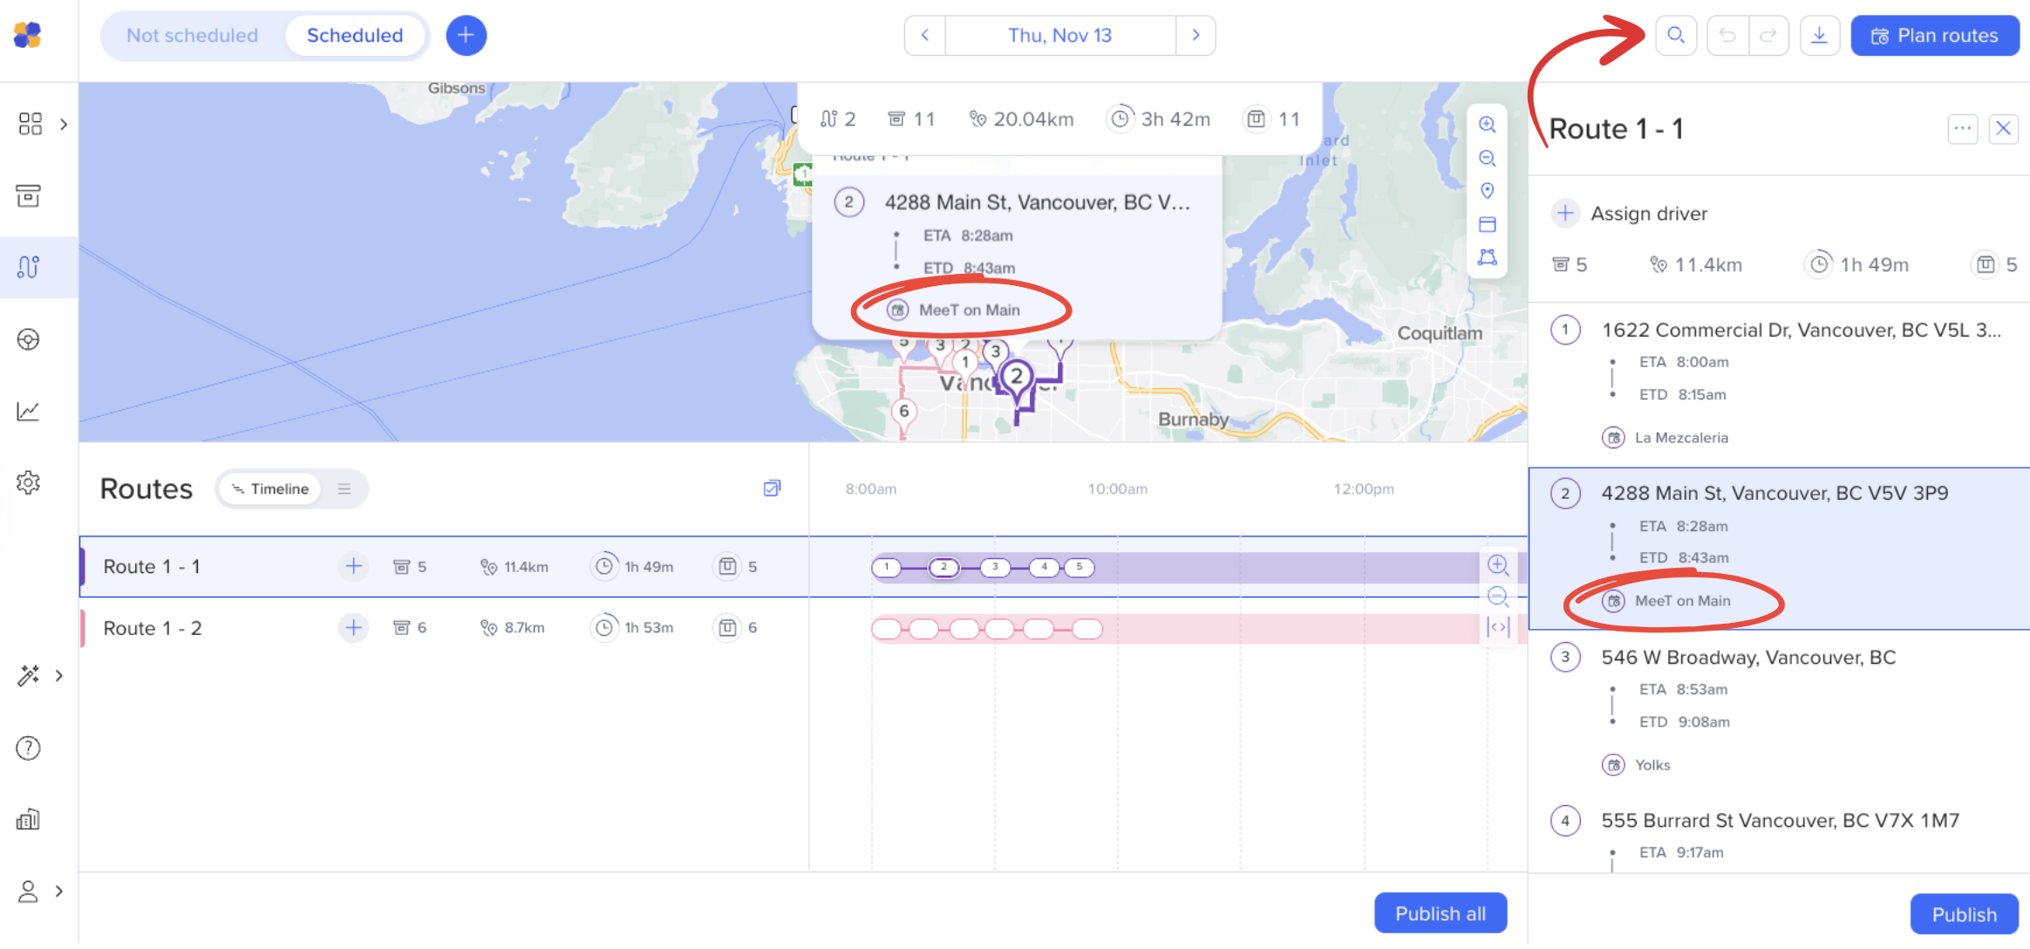Open the routes icon in left sidebar
This screenshot has width=2030, height=949.
(x=29, y=267)
